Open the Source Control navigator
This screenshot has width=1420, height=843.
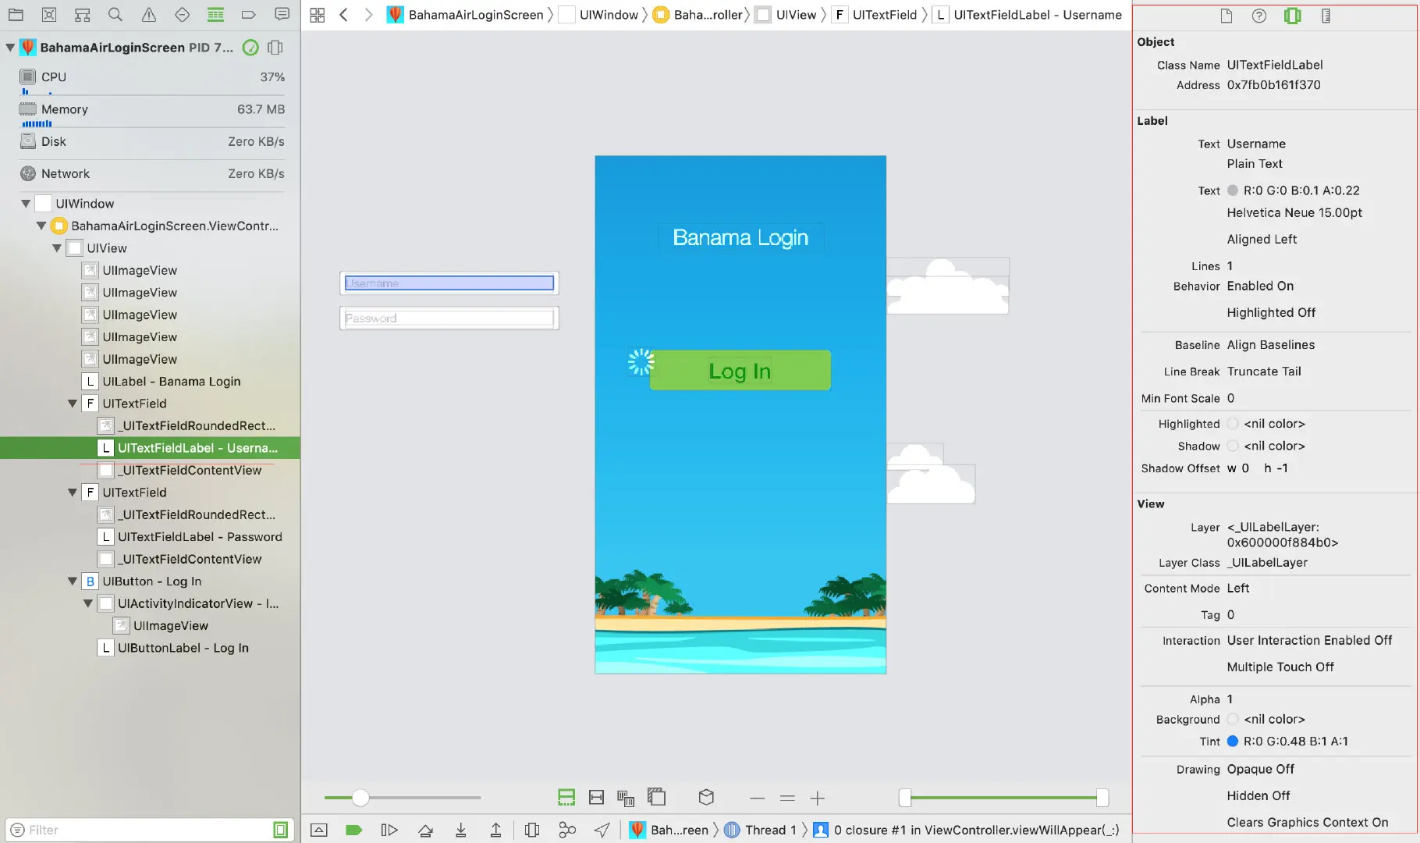point(49,15)
